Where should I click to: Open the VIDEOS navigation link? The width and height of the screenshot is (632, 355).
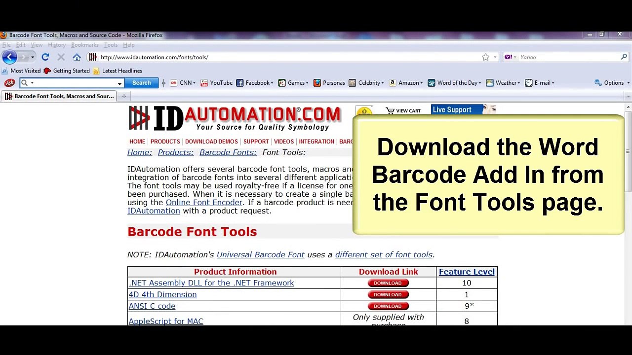tap(284, 142)
